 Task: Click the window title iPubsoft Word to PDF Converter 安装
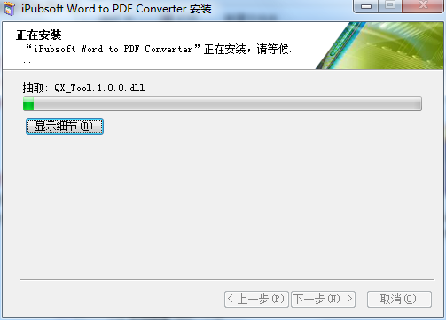pos(116,9)
